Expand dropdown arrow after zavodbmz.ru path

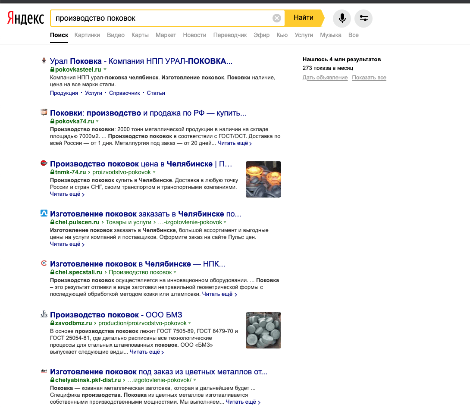click(x=189, y=323)
